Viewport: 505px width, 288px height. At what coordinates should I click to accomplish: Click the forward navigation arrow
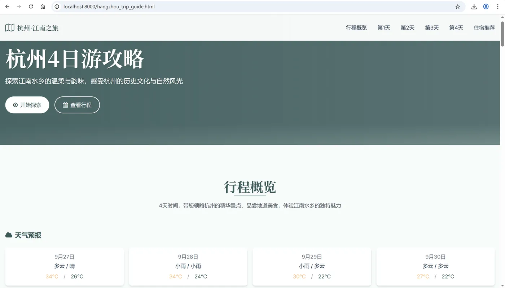[19, 6]
